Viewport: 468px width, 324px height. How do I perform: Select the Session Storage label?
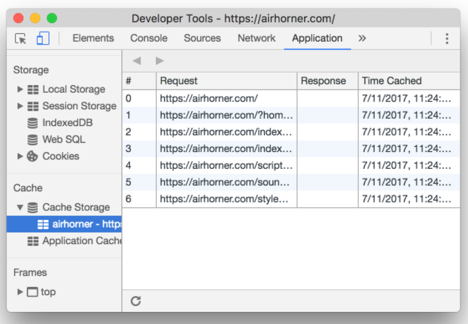(79, 106)
